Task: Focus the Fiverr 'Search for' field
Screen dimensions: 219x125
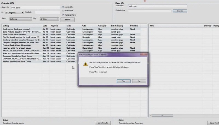Action: pyautogui.click(x=158, y=6)
